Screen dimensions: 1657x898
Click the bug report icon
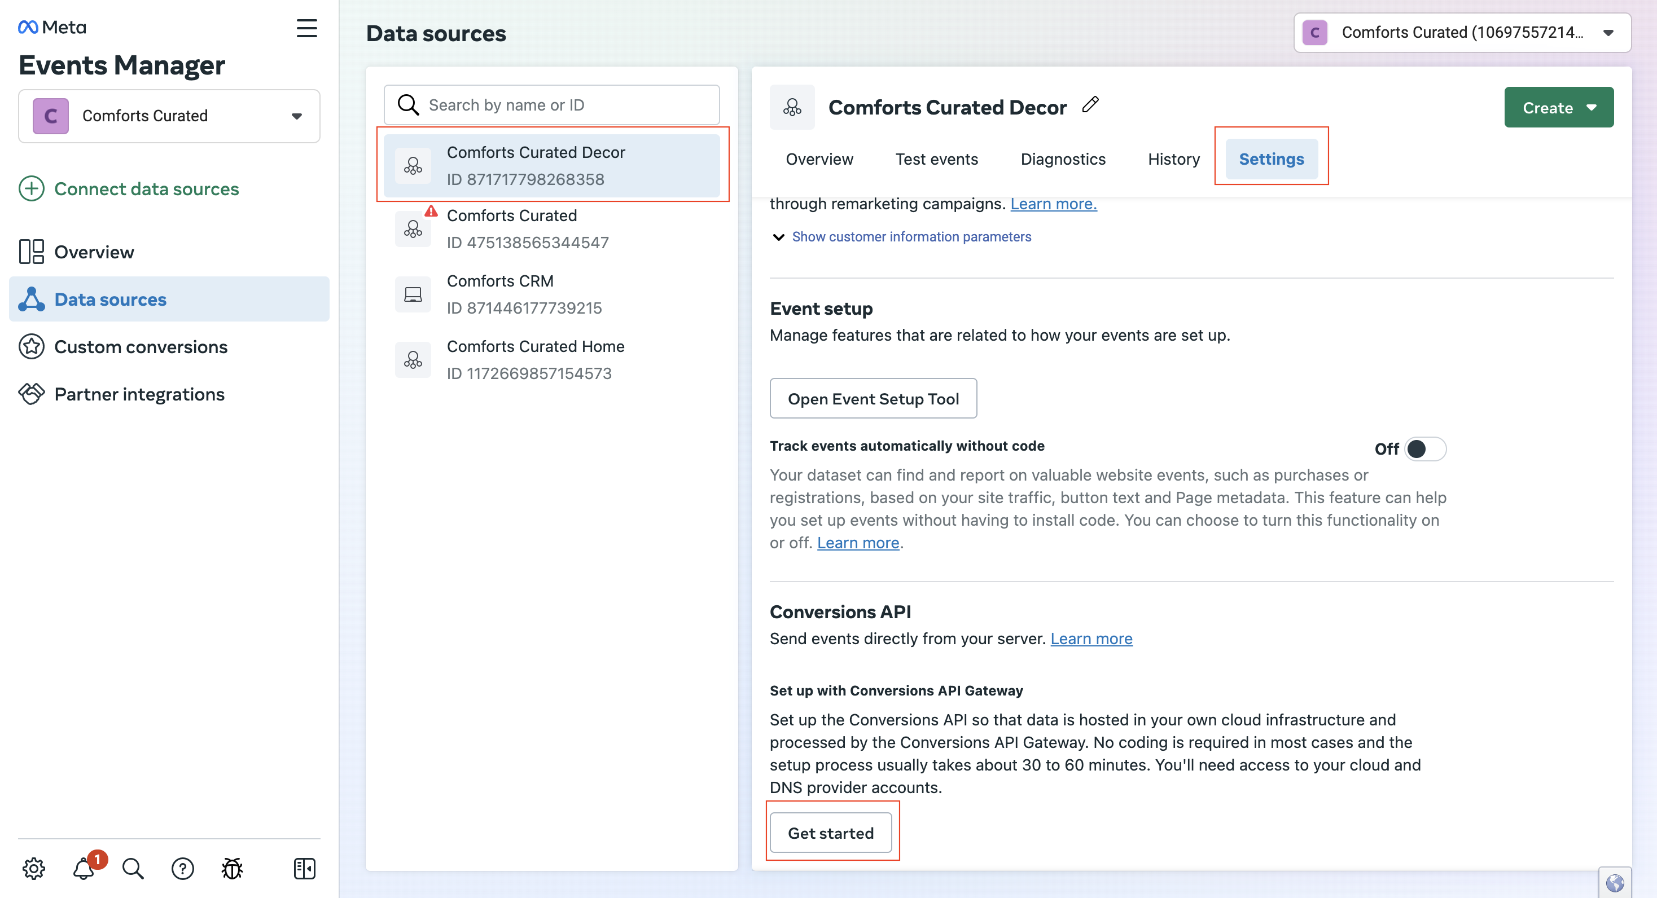232,869
